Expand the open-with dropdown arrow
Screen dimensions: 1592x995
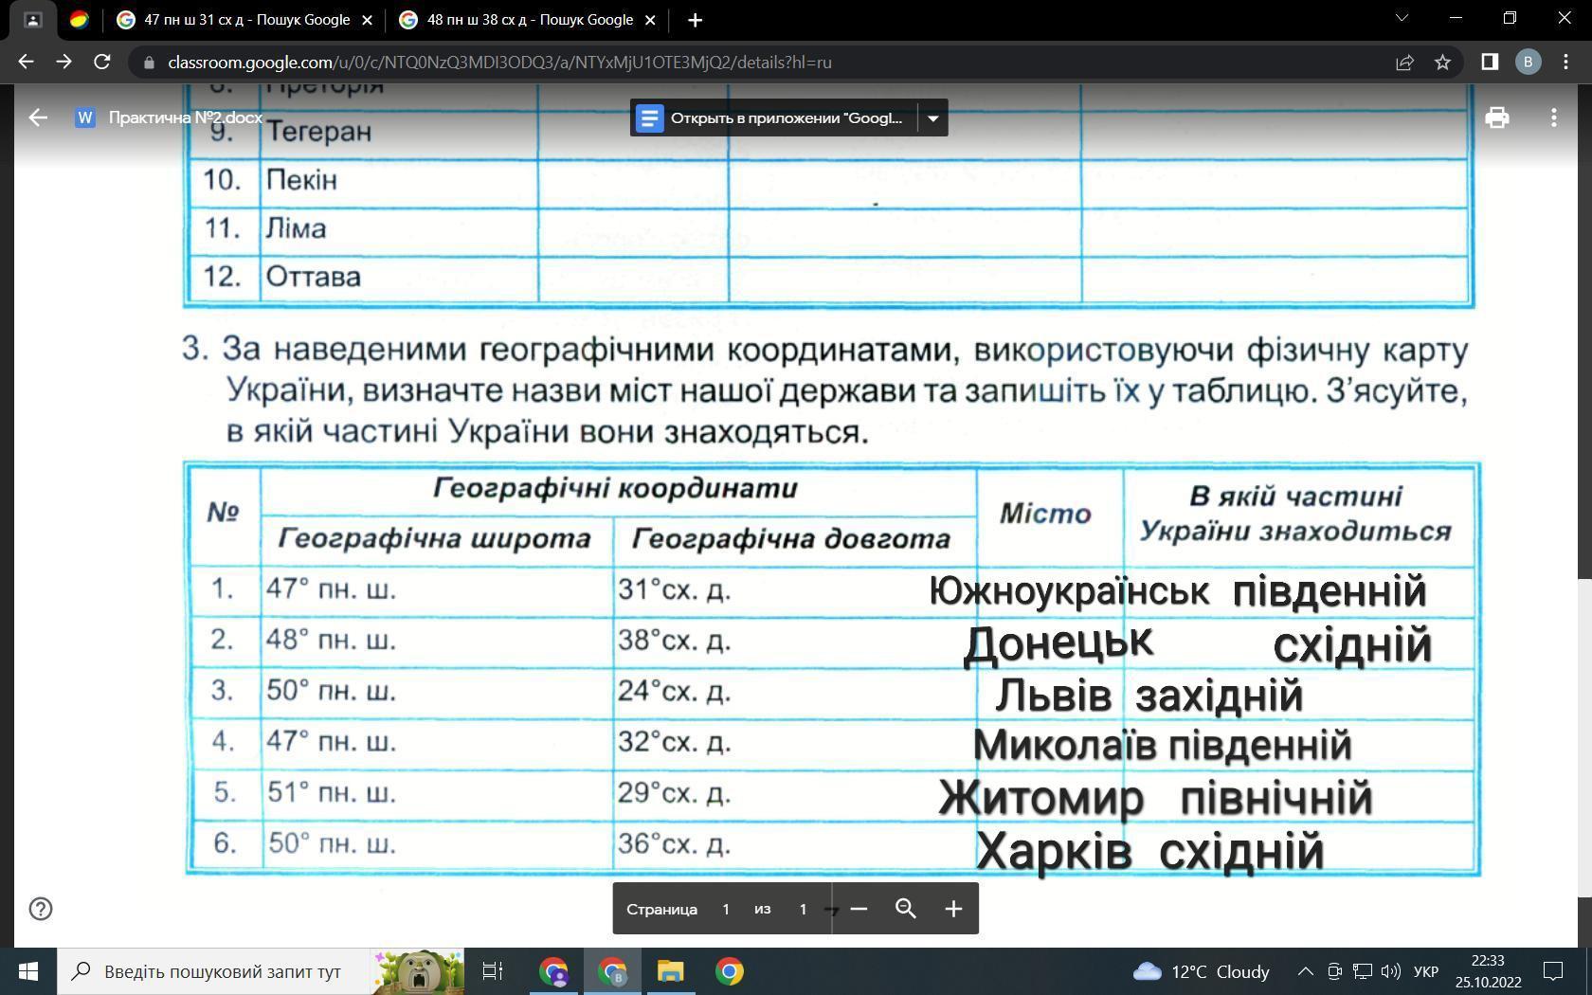click(x=932, y=118)
